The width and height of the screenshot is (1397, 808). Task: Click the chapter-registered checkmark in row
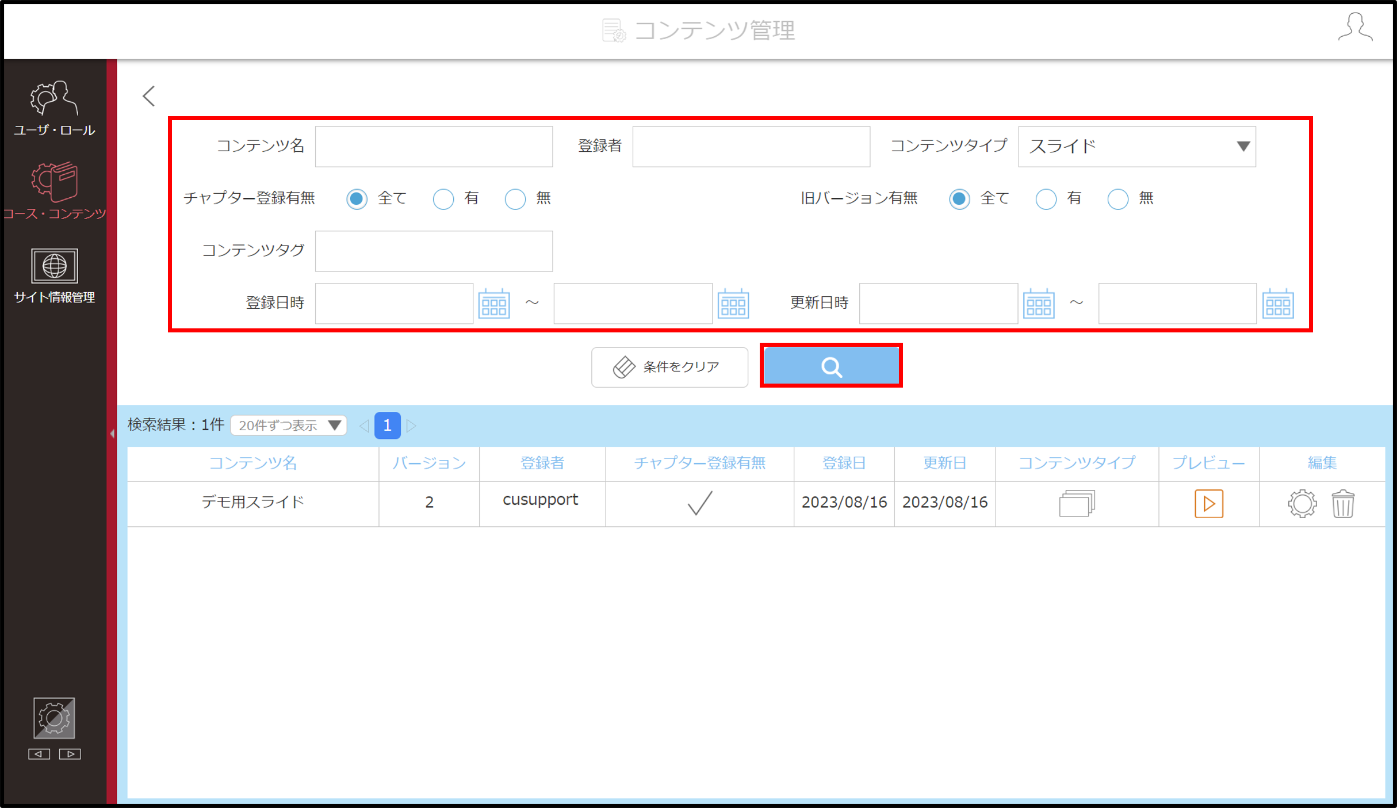pyautogui.click(x=700, y=504)
